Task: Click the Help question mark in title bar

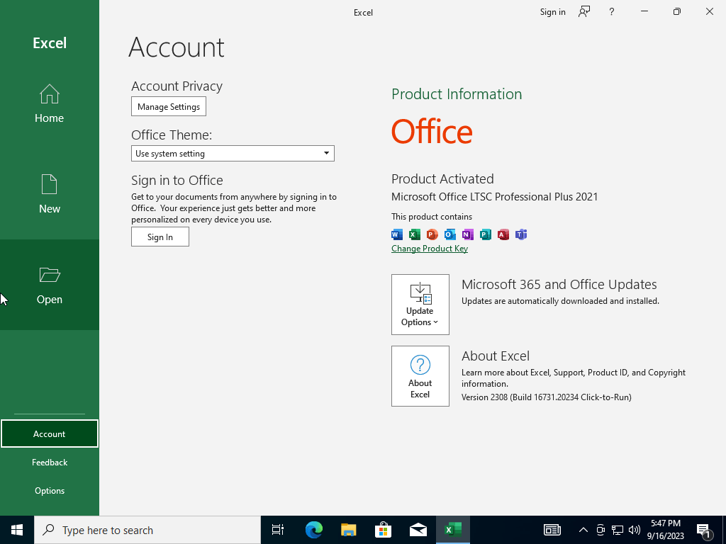Action: [611, 11]
